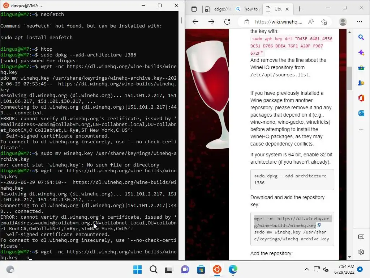Open Edge tab actions menu icon
The image size is (370, 278).
click(x=194, y=9)
